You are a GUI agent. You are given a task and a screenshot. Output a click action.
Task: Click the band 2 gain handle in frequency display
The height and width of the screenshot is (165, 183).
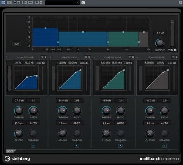tap(83, 32)
